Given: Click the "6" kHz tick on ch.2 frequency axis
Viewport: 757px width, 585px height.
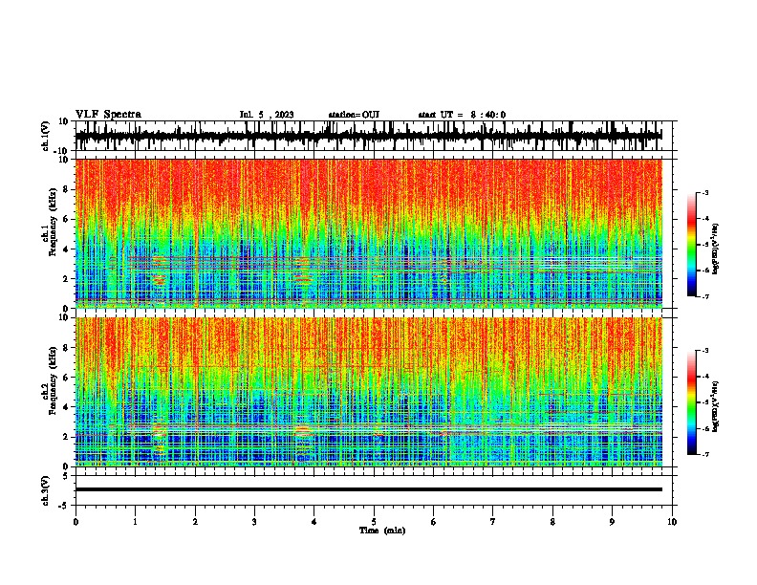Looking at the screenshot, I should [x=66, y=378].
